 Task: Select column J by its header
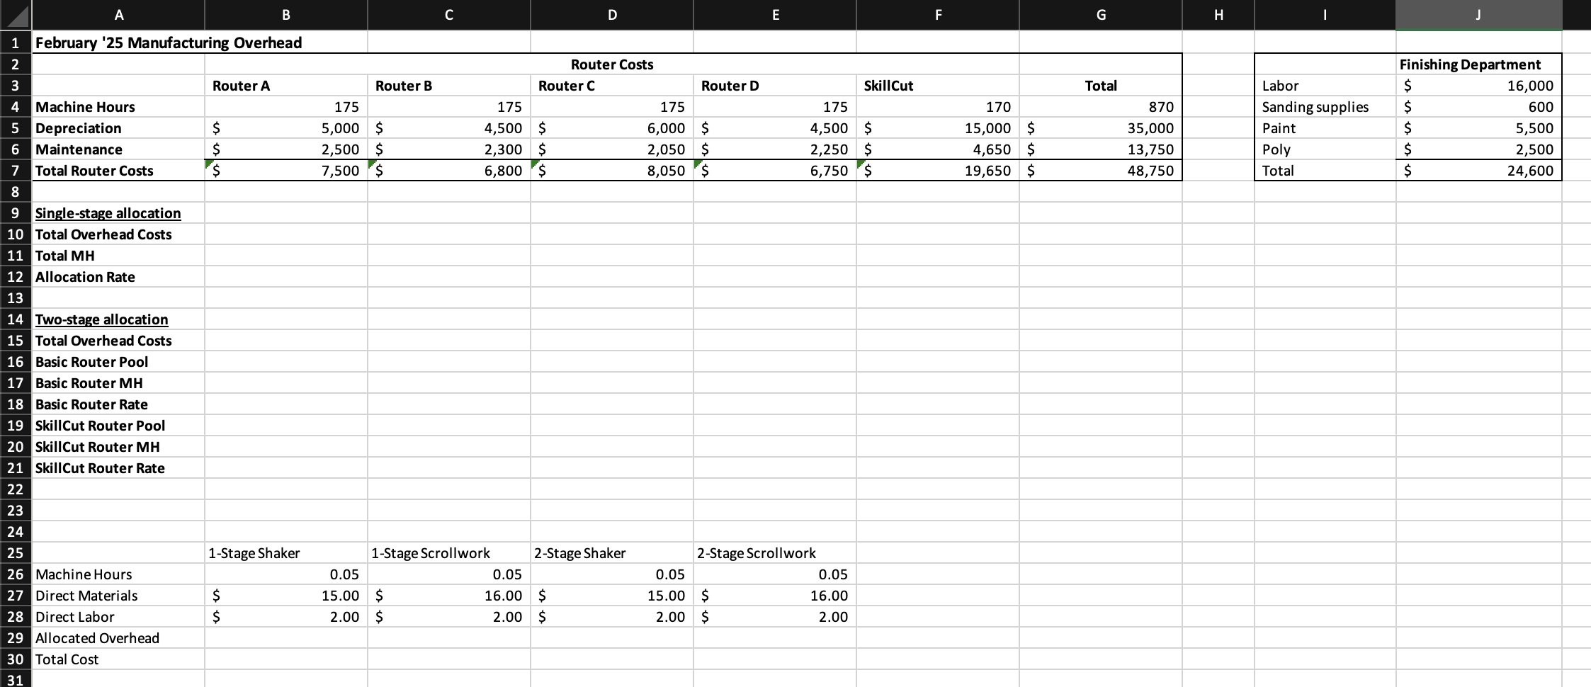pyautogui.click(x=1478, y=15)
